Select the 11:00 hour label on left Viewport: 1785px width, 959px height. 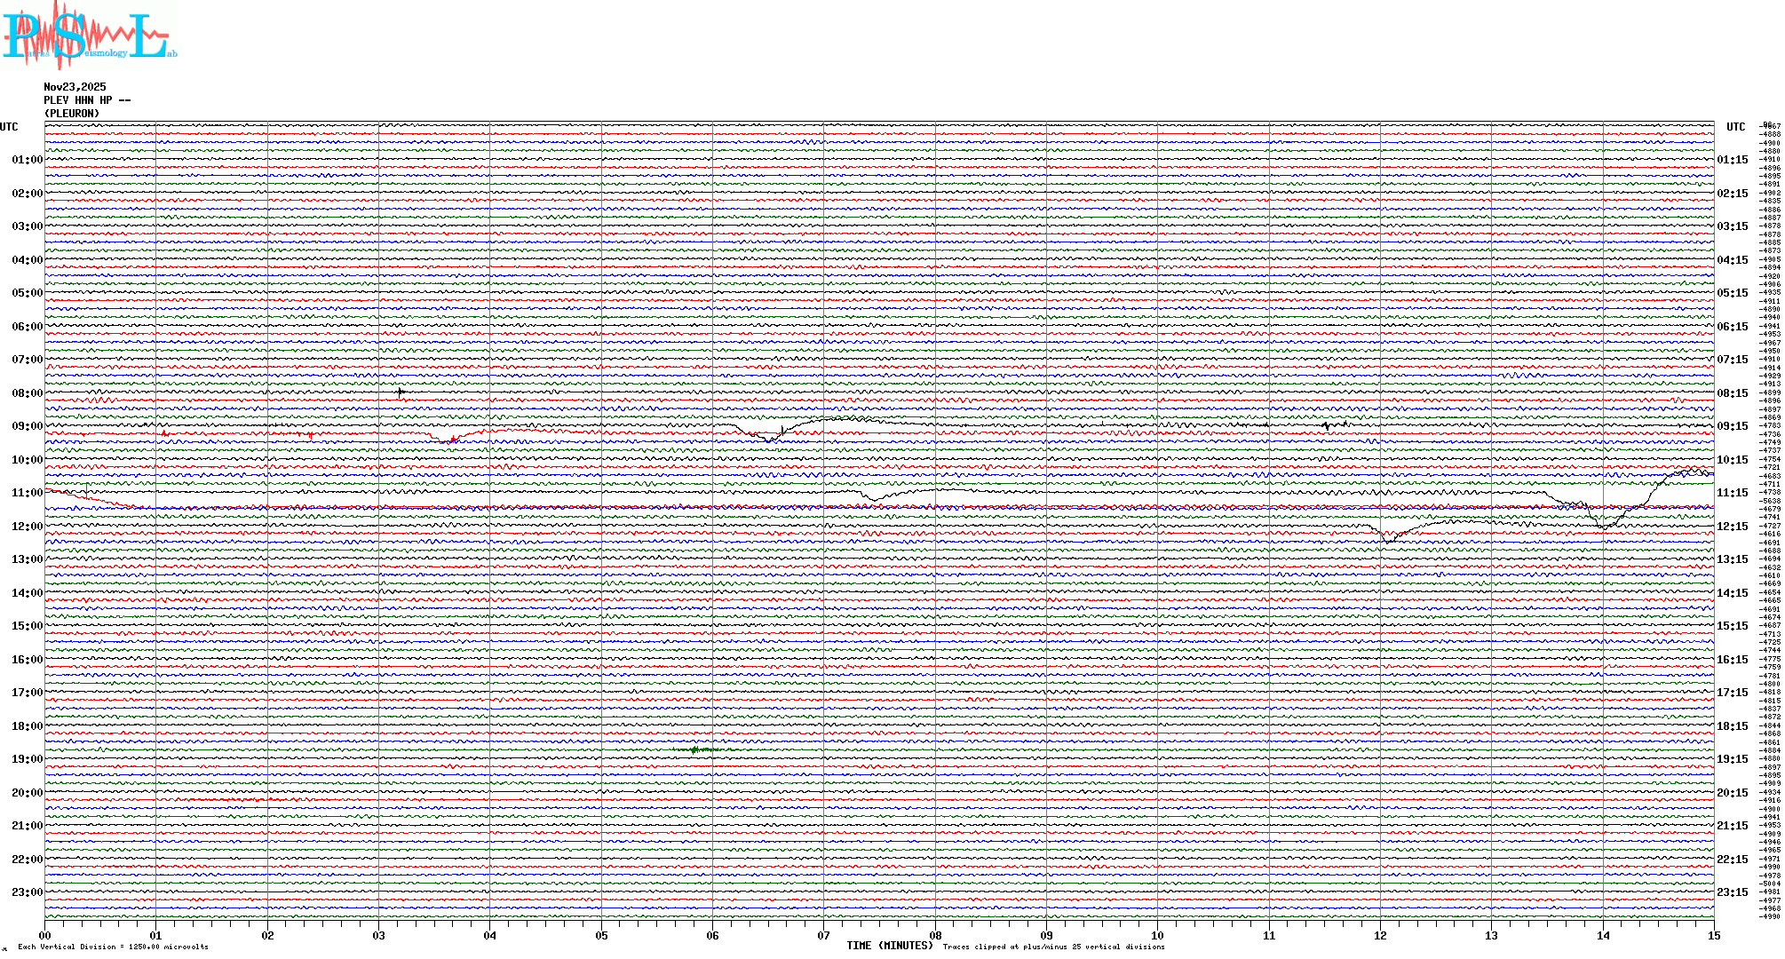[27, 493]
